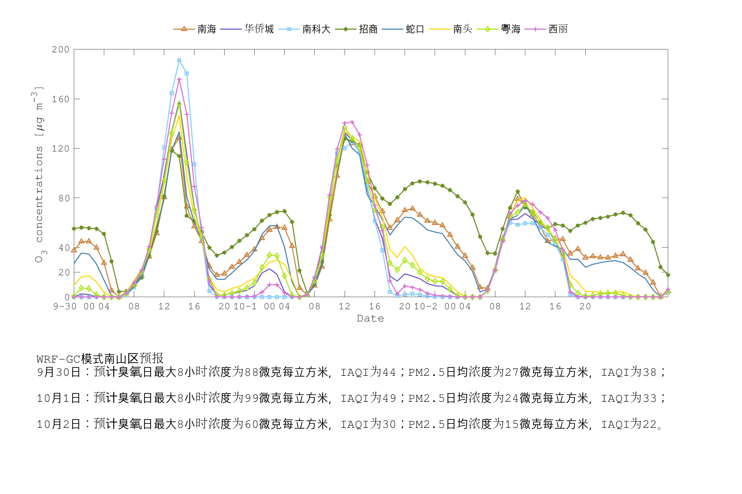Select the 华侨城 legend label text
The image size is (742, 494).
click(259, 29)
